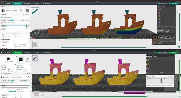This screenshot has height=98, width=181.
Task: Redo the action in the top window
Action: pyautogui.click(x=15, y=1)
